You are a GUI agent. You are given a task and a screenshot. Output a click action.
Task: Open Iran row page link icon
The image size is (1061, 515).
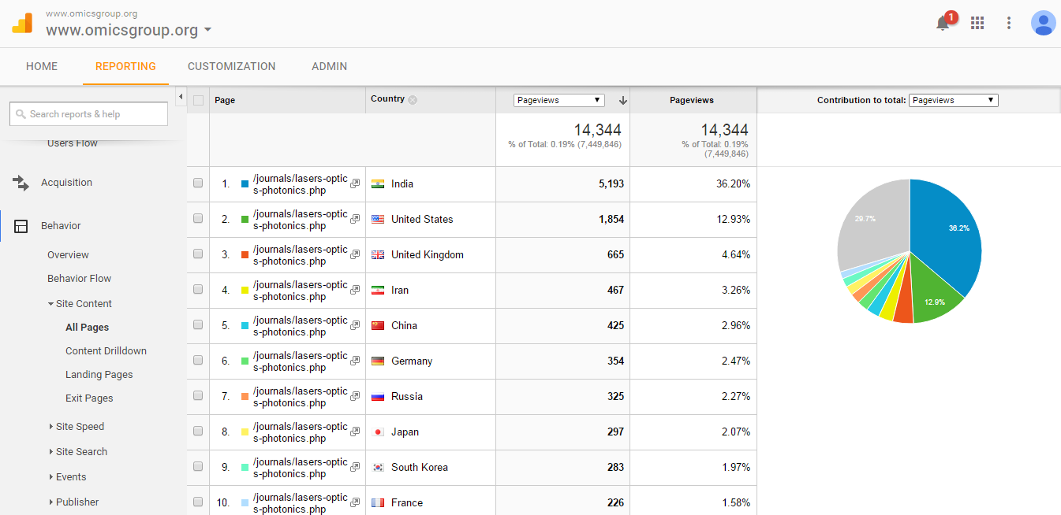355,290
